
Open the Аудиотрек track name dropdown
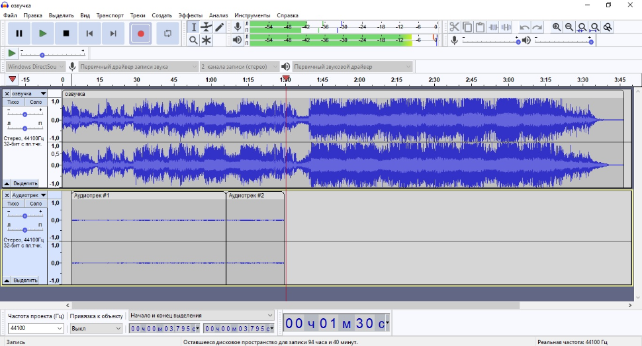click(x=28, y=195)
